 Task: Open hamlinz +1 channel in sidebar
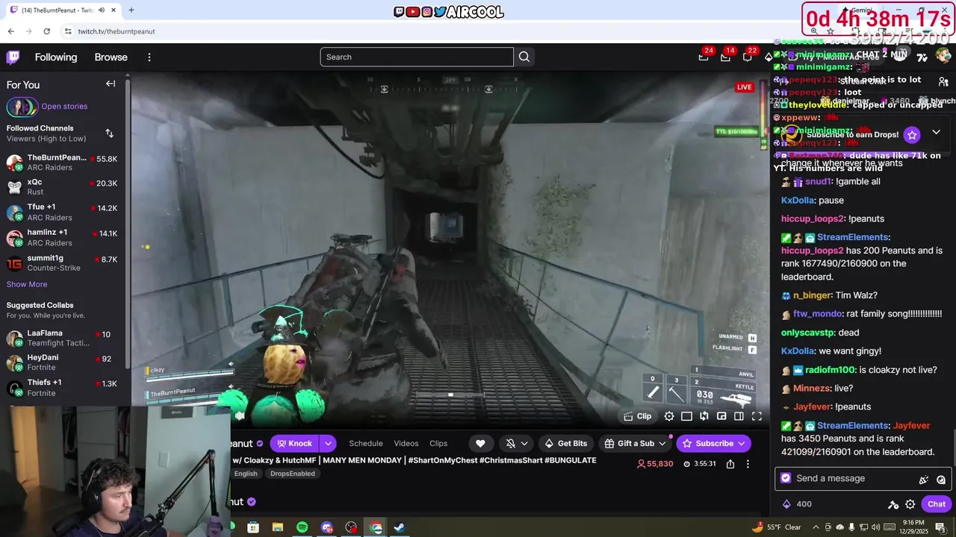[62, 238]
